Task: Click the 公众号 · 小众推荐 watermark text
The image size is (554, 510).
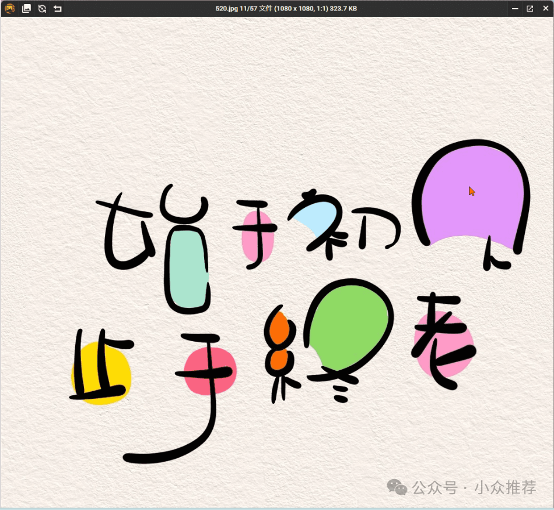Action: coord(474,487)
